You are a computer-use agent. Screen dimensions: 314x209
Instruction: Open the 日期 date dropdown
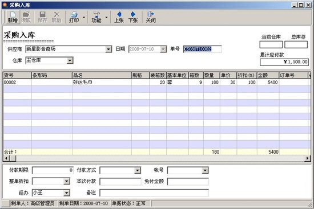pyautogui.click(x=163, y=49)
